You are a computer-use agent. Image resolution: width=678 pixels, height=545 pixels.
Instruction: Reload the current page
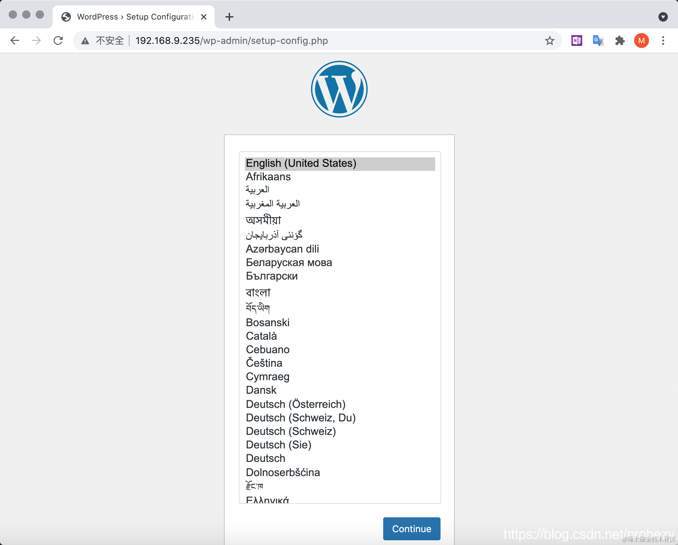coord(58,41)
